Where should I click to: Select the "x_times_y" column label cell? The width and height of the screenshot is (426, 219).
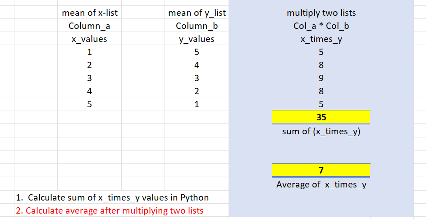tap(321, 39)
